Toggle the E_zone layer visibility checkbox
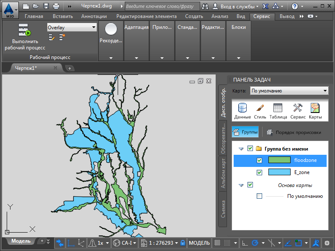This screenshot has width=335, height=251. pyautogui.click(x=259, y=172)
